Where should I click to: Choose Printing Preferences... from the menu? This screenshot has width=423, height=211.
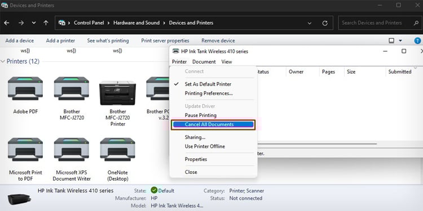(x=213, y=93)
